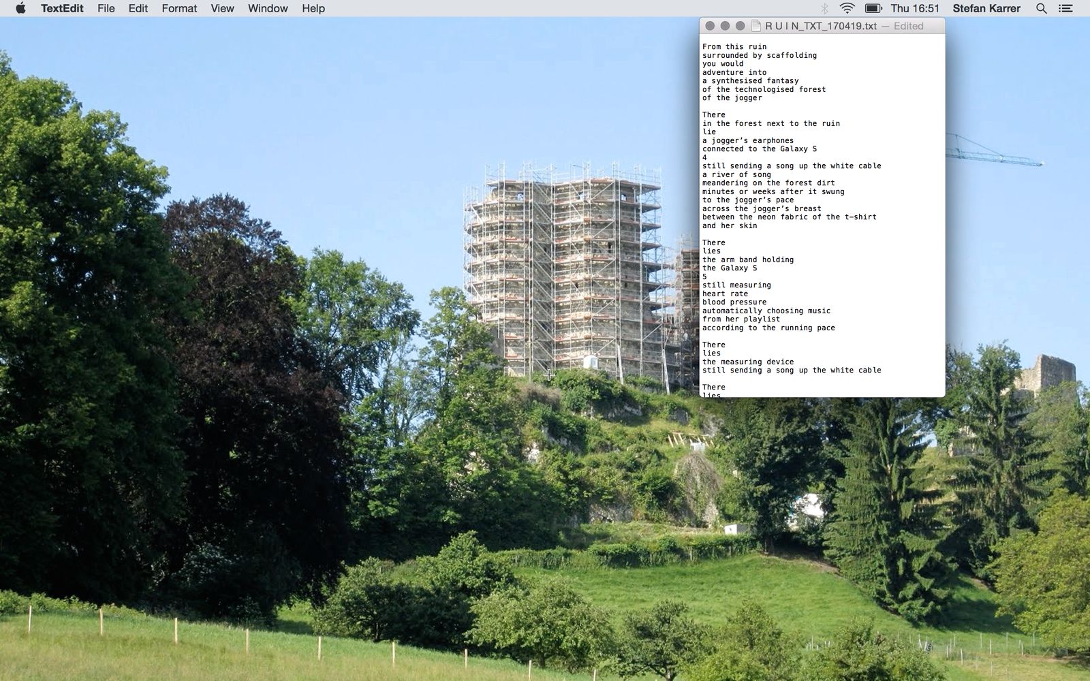Viewport: 1090px width, 681px height.
Task: Show Notification Center list icon
Action: pos(1065,8)
